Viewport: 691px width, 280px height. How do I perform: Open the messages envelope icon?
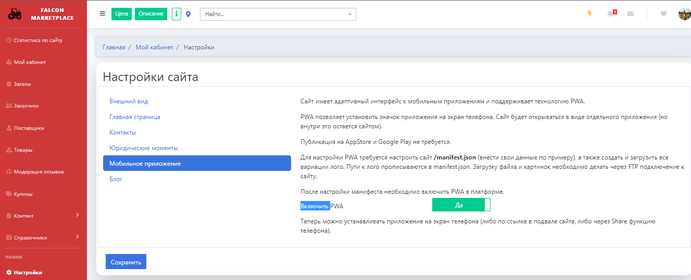[630, 14]
